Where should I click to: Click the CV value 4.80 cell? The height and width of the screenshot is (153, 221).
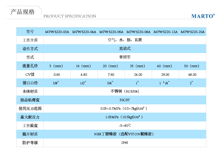(84, 75)
